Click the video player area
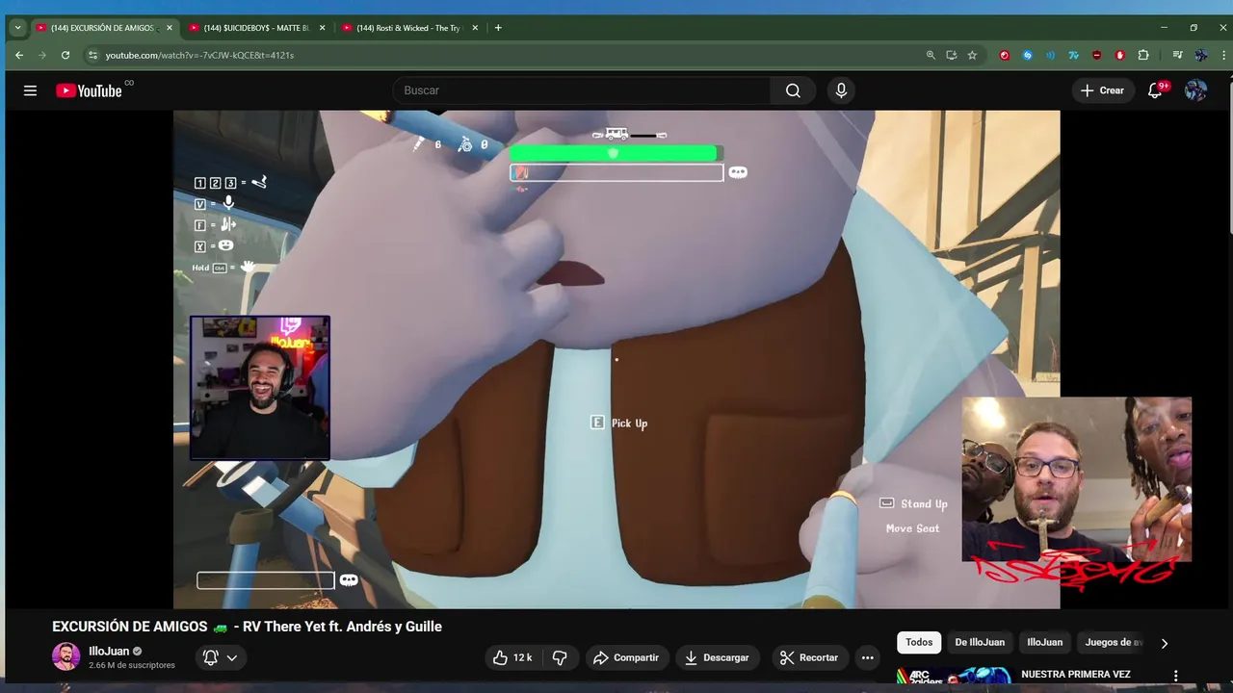The image size is (1233, 693). click(x=616, y=359)
